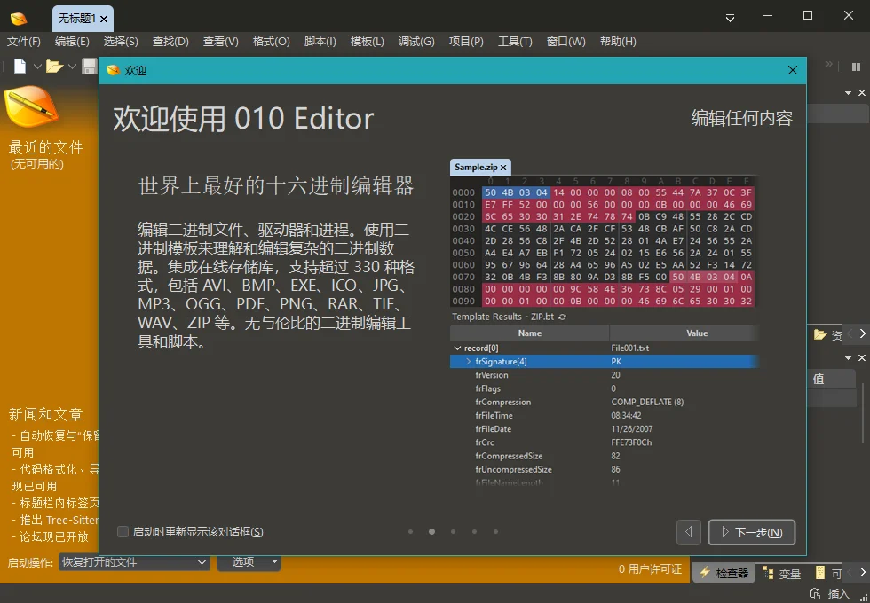Open the 编辑(E) menu
The height and width of the screenshot is (603, 870).
coord(72,42)
